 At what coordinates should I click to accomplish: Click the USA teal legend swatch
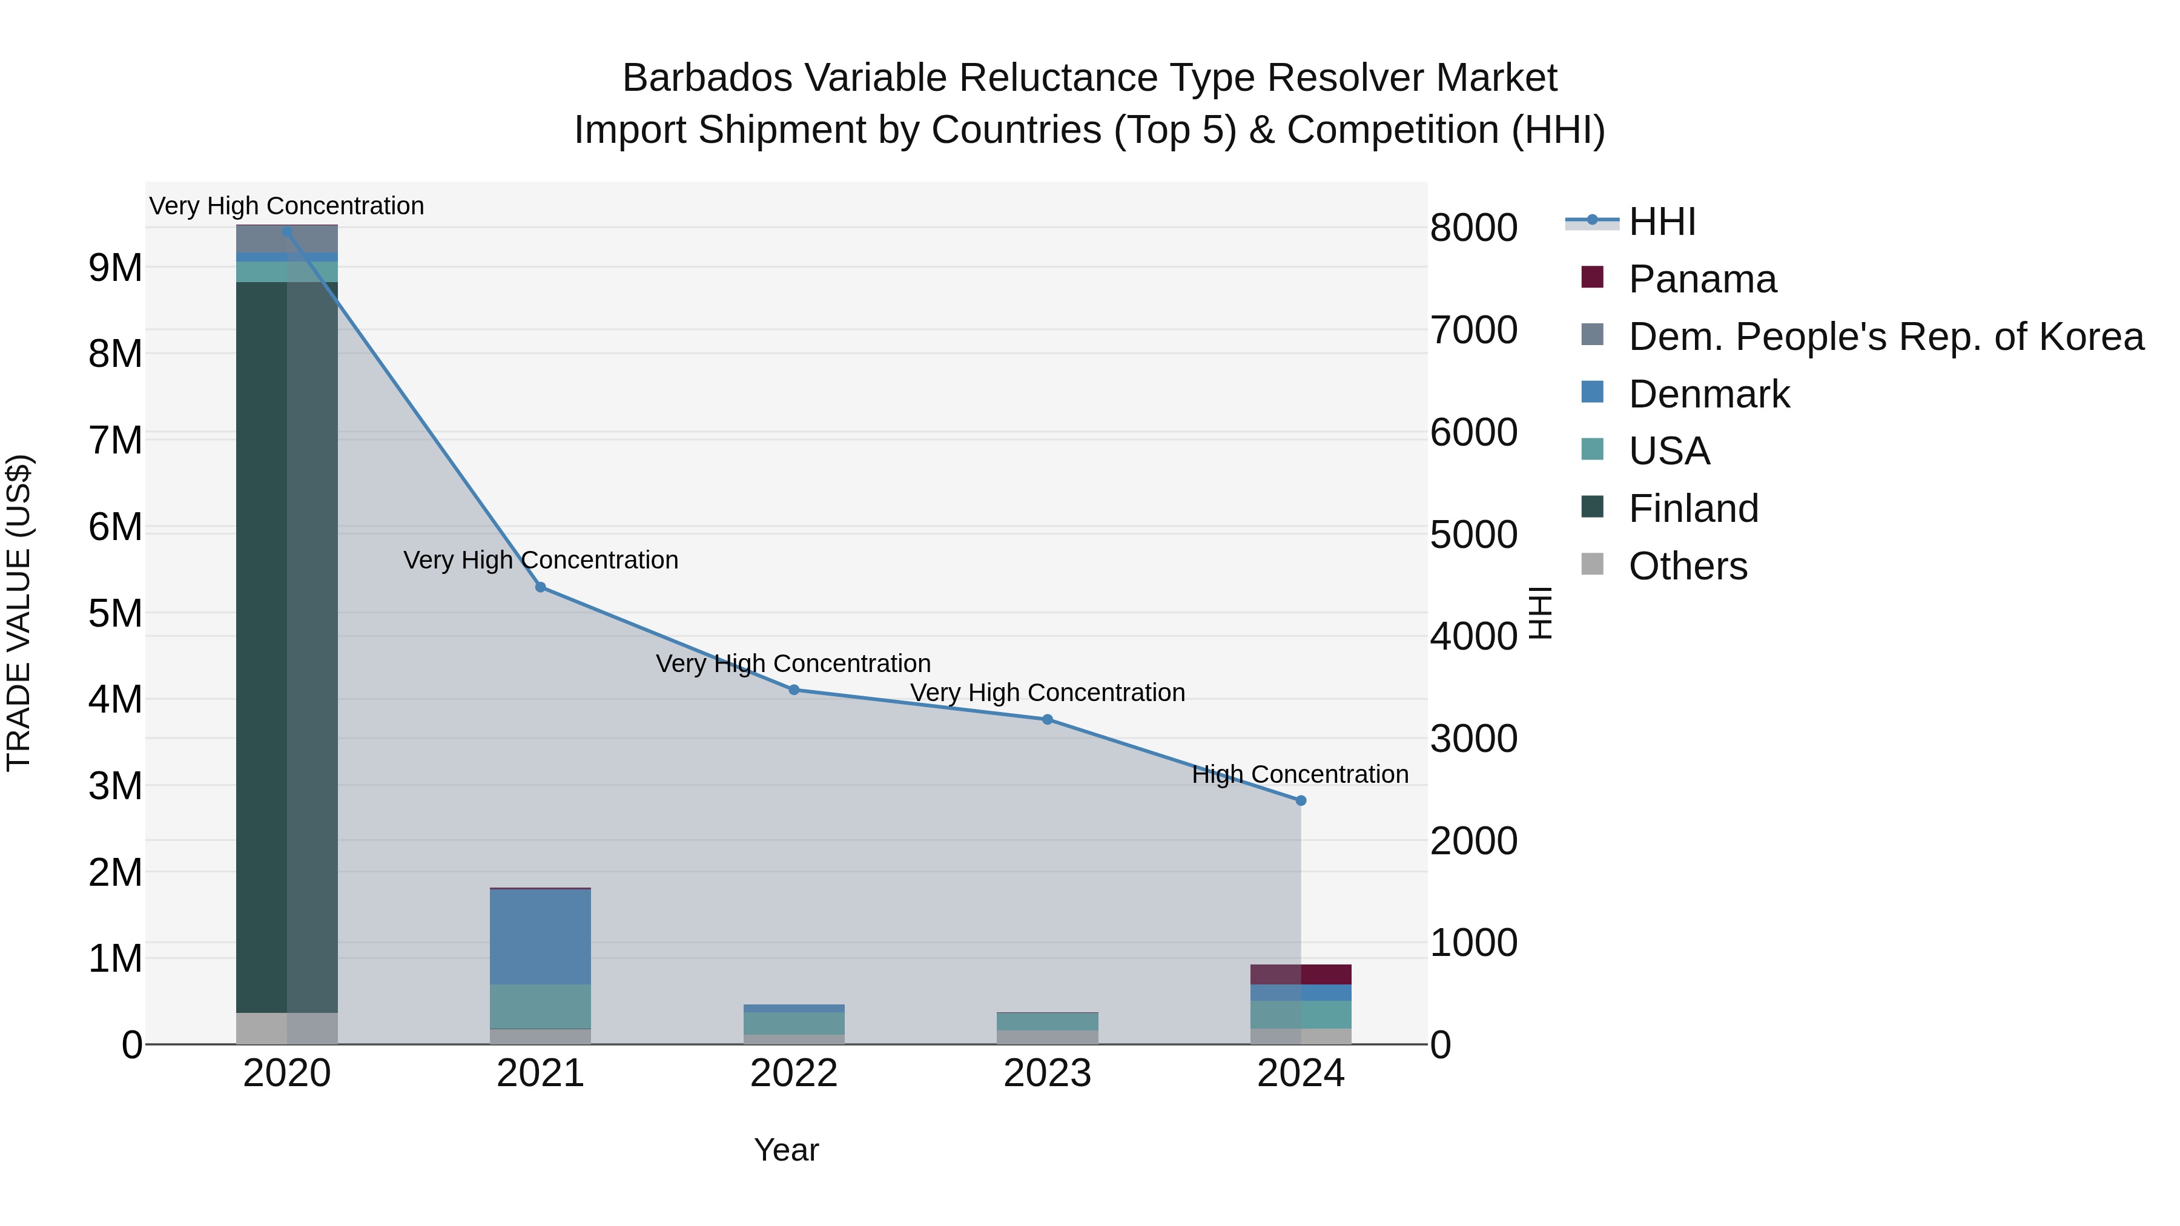1592,449
